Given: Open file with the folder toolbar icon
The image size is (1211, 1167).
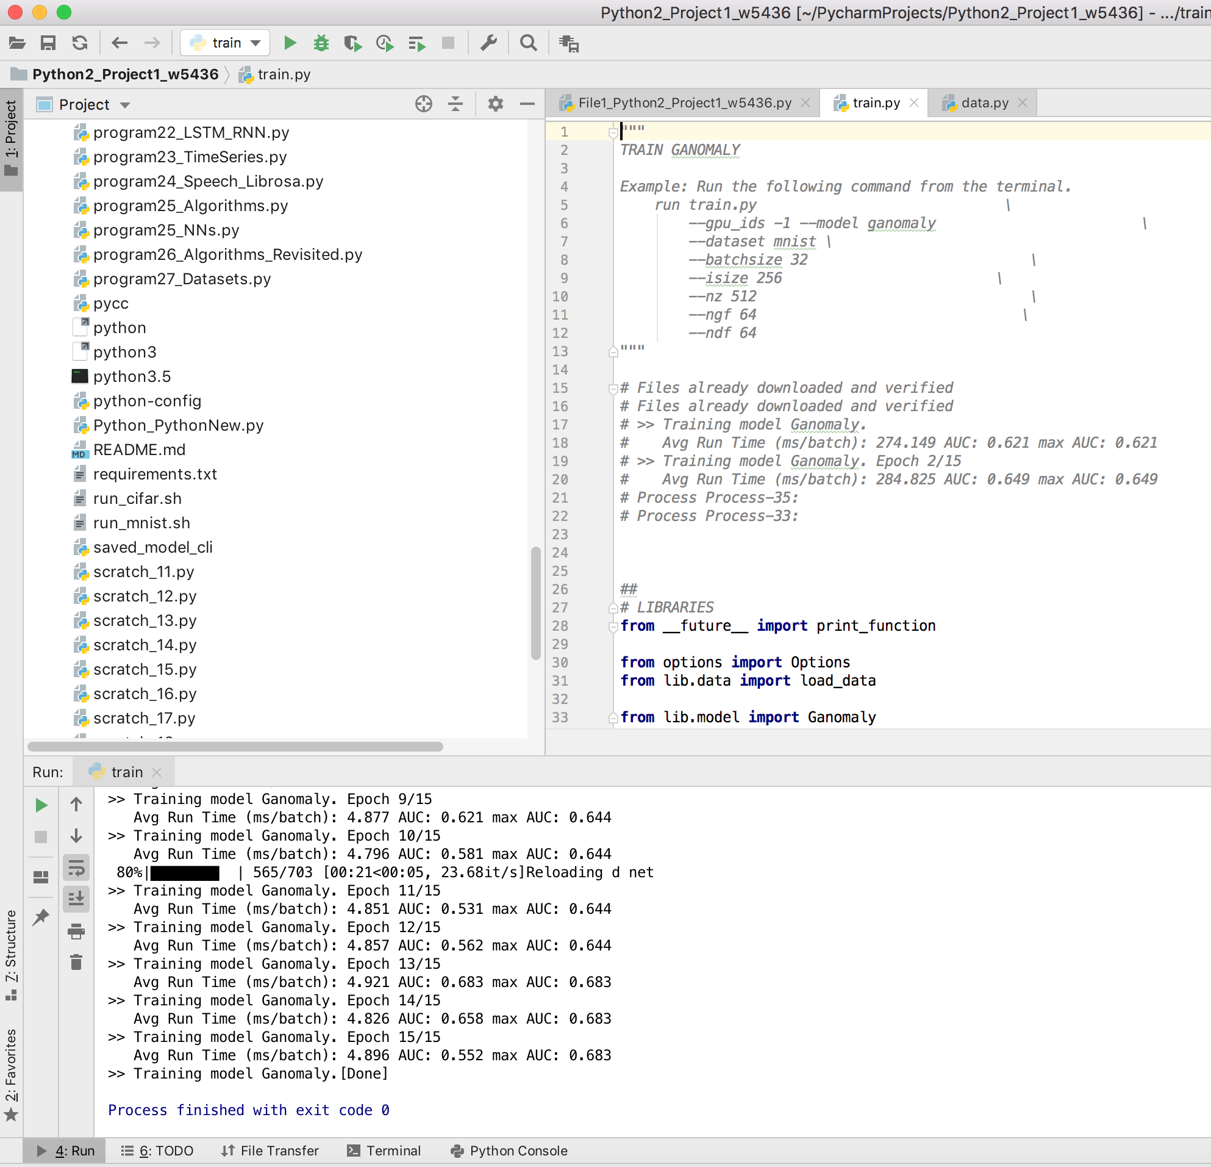Looking at the screenshot, I should (x=16, y=43).
